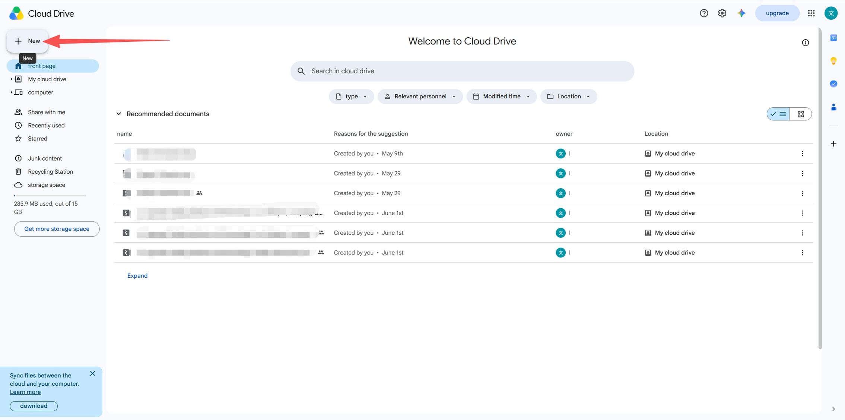Click the storage usage progress bar

point(50,196)
